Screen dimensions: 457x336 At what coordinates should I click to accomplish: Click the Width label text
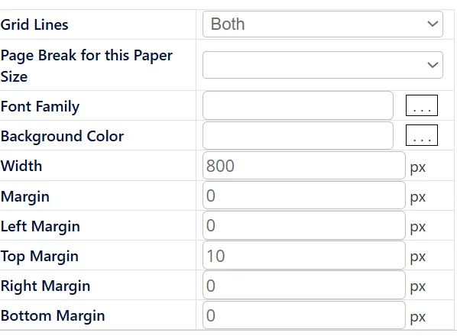coord(21,166)
